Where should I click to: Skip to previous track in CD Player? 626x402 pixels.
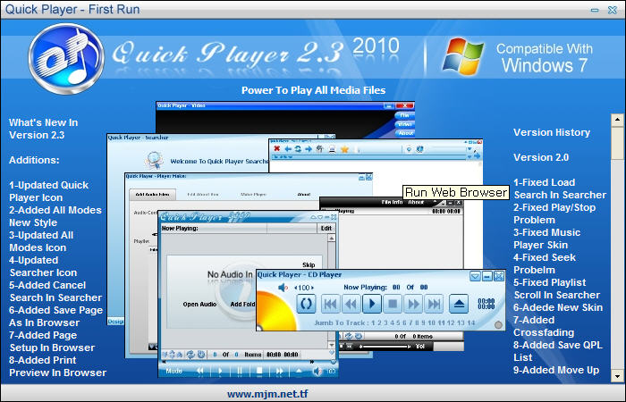[x=331, y=304]
